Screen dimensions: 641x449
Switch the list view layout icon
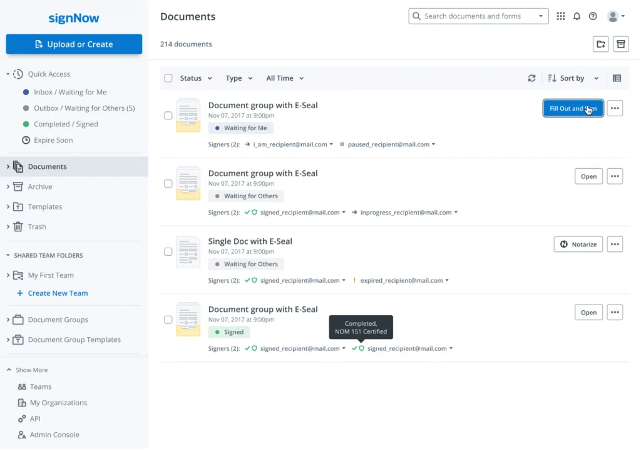tap(617, 78)
